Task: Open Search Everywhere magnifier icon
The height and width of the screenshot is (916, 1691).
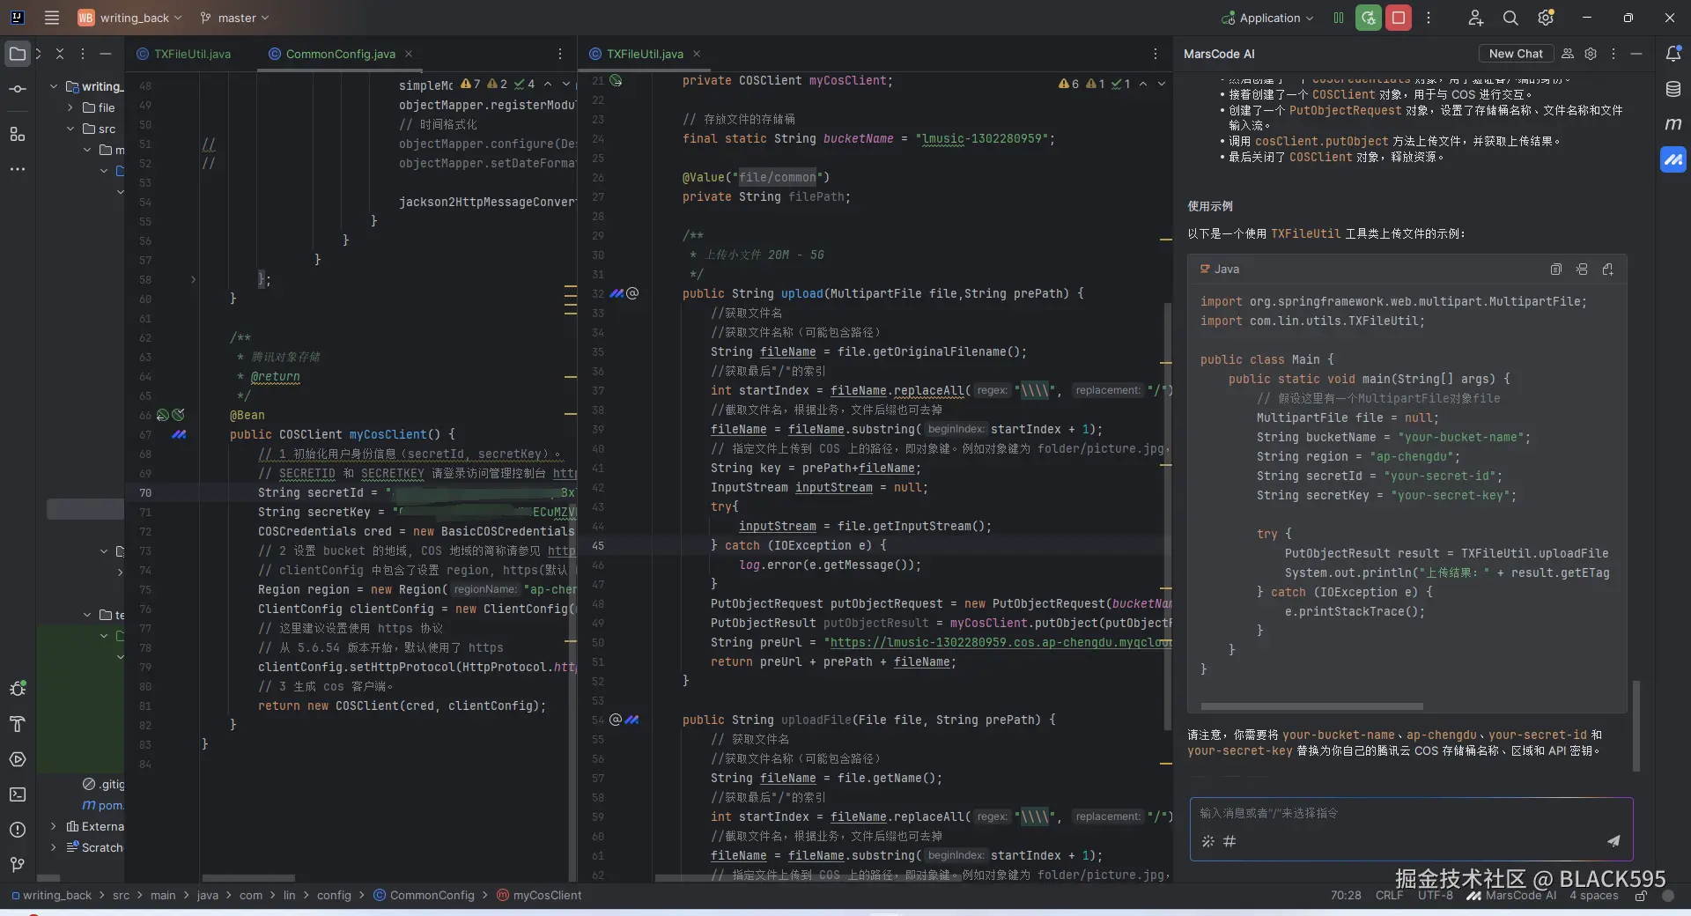Action: (1510, 18)
